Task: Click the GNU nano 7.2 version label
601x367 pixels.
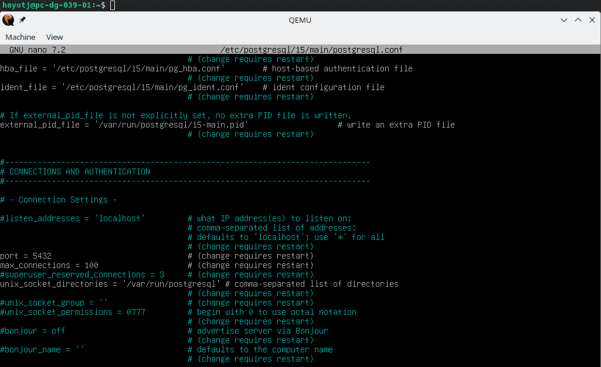Action: (36, 49)
